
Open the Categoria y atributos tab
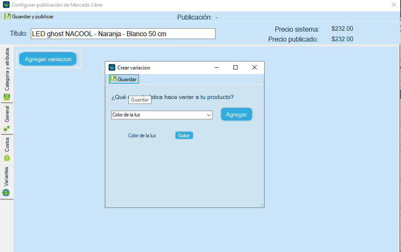pos(7,74)
